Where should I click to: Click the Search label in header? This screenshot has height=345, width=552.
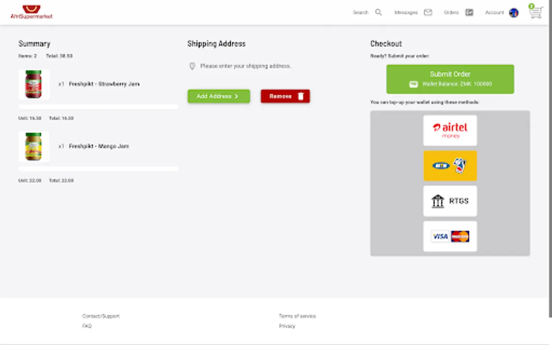click(360, 12)
